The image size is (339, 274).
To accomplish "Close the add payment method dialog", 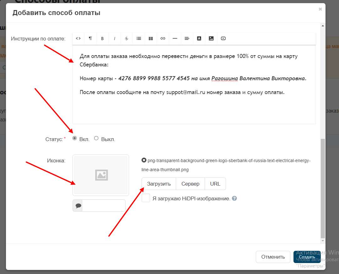I will tap(320, 9).
